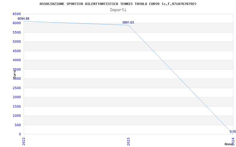Screen dimensions: 236x147
Task: Click the Euro axis title
Action: click(x=14, y=74)
